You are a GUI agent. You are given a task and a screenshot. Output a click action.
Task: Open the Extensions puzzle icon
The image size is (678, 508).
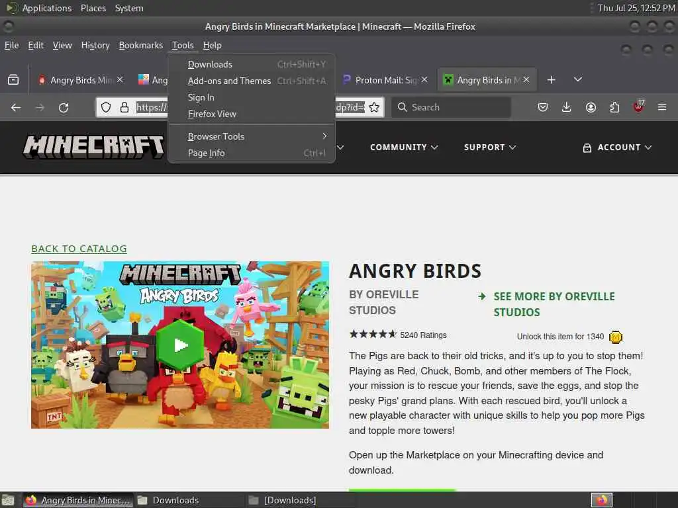click(614, 107)
